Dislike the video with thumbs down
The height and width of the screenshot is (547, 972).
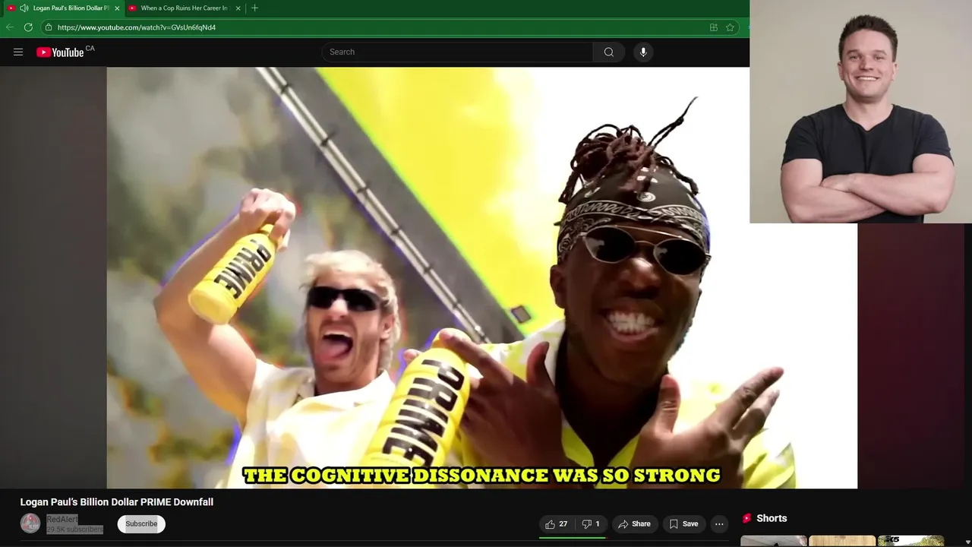pos(591,524)
